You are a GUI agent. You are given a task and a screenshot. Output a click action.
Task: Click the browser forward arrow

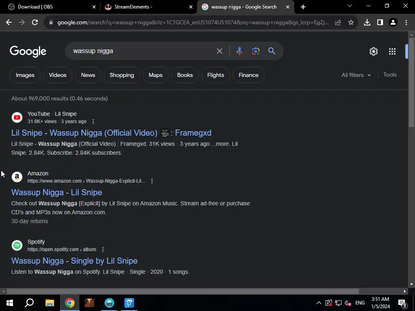[22, 23]
